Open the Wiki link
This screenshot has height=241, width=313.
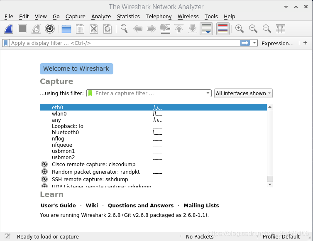[x=92, y=205]
